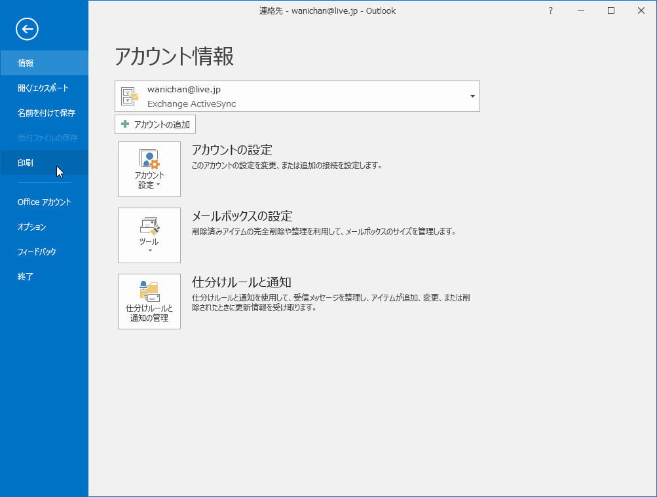Click the 仕分けルールと通知の管理 caption text
The height and width of the screenshot is (497, 657).
[149, 313]
